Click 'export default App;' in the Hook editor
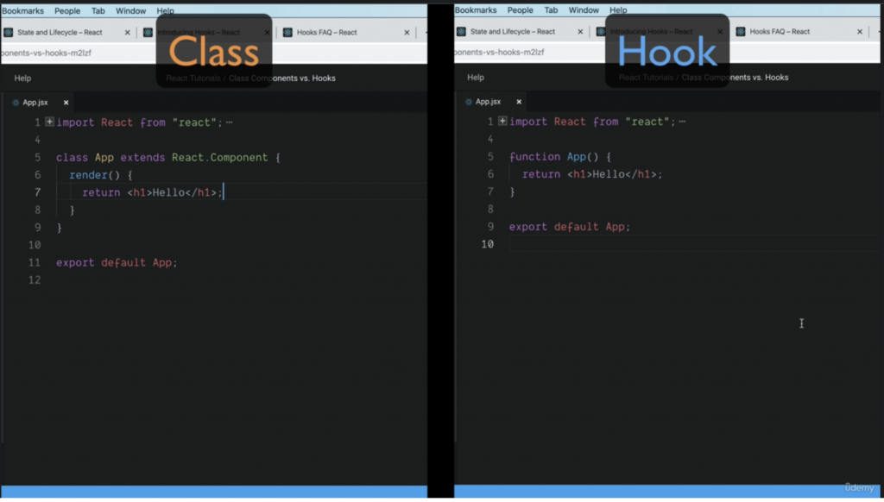 [570, 227]
